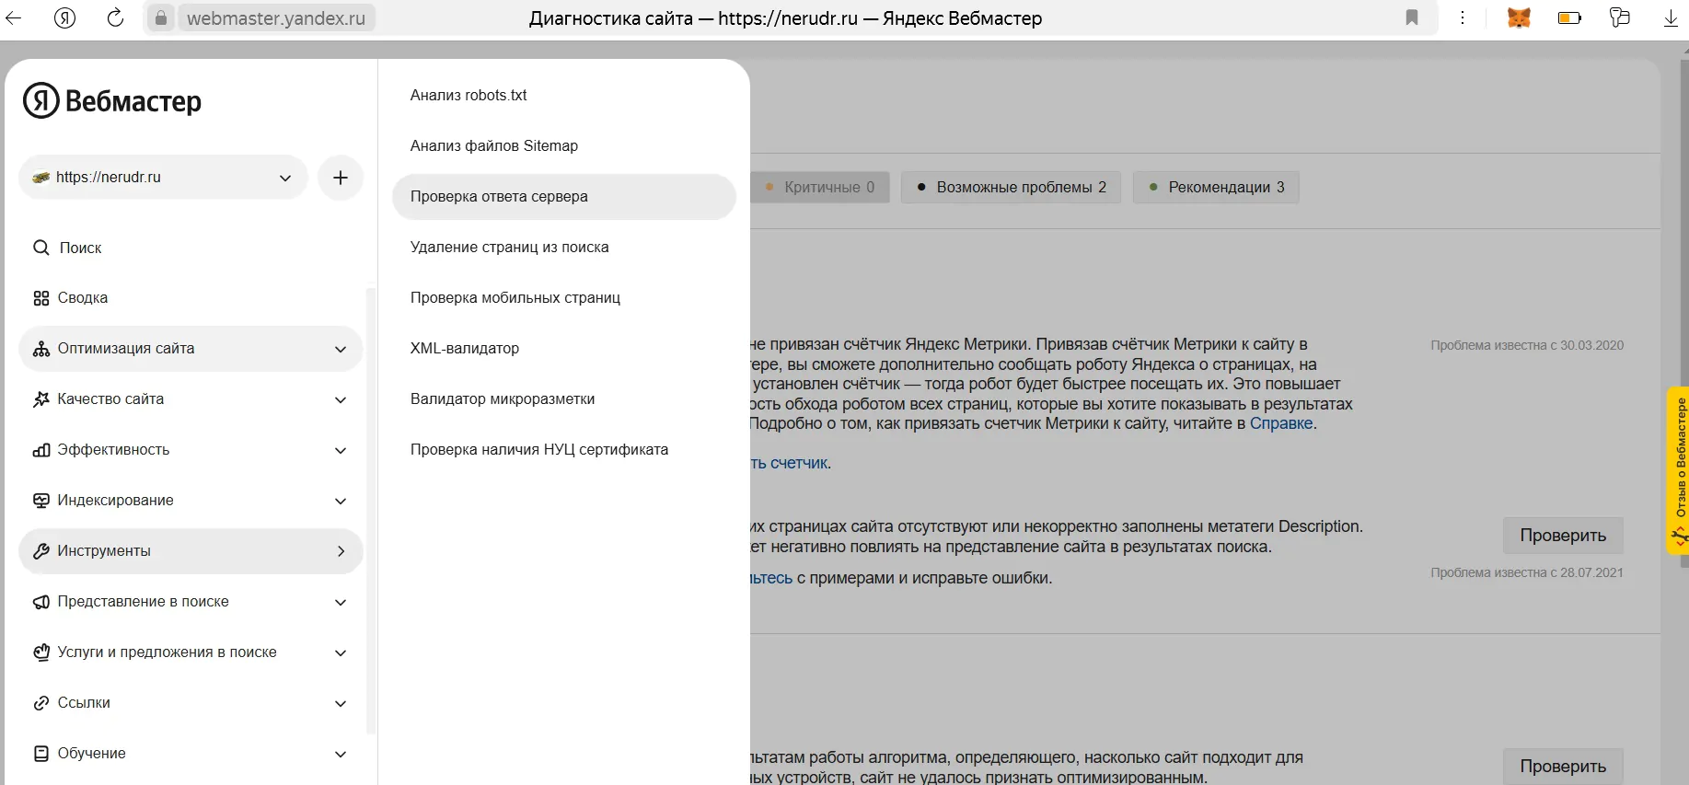This screenshot has width=1689, height=785.
Task: Switch to Рекомендации 3 filter tab
Action: [x=1215, y=187]
